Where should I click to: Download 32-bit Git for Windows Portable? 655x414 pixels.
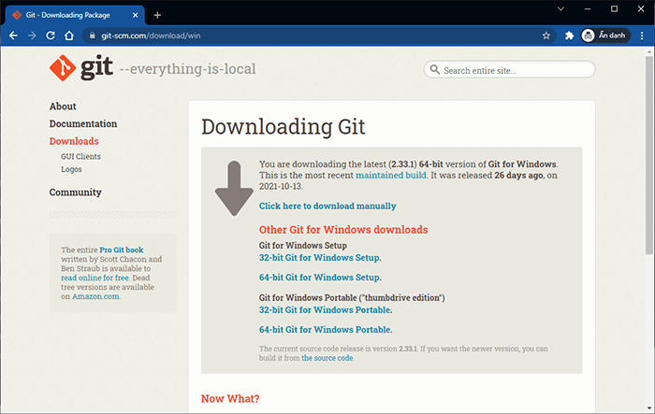click(x=325, y=309)
